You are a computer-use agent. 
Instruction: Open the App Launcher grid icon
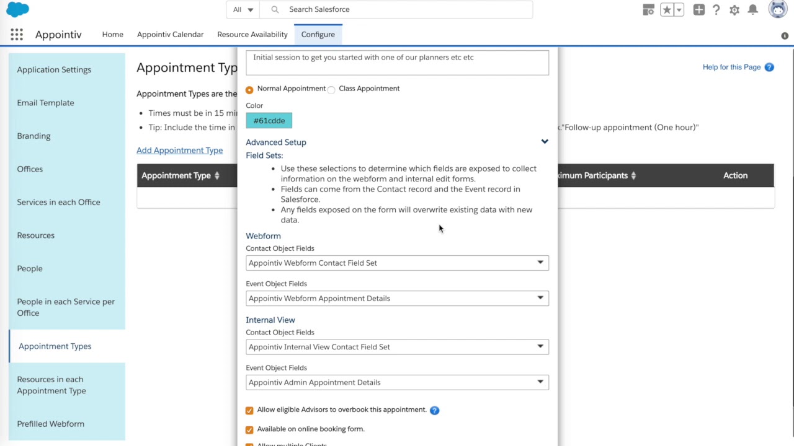17,35
